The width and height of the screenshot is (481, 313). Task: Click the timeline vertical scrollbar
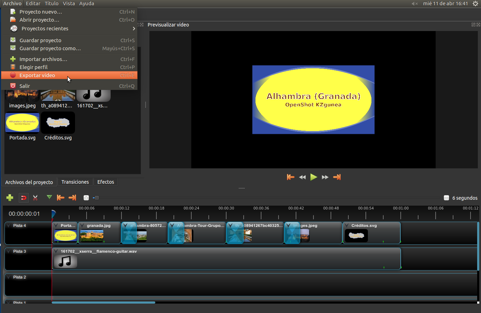(x=478, y=246)
